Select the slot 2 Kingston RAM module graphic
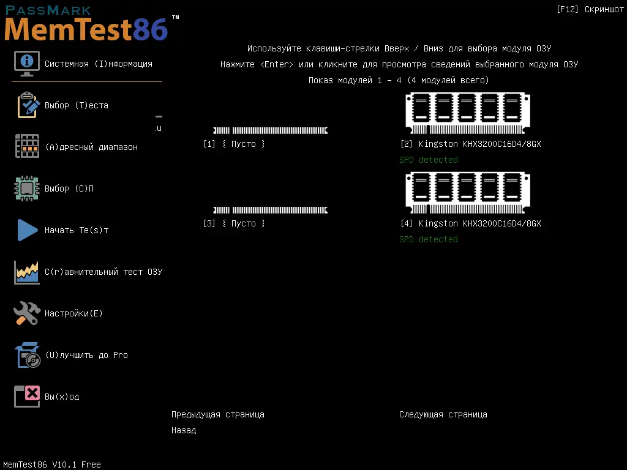627x470 pixels. 468,113
